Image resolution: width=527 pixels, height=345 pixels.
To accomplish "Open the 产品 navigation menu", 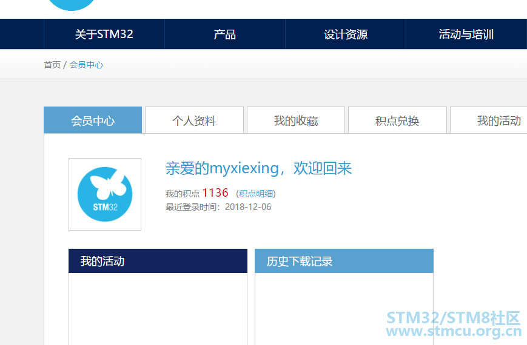I will pos(225,34).
